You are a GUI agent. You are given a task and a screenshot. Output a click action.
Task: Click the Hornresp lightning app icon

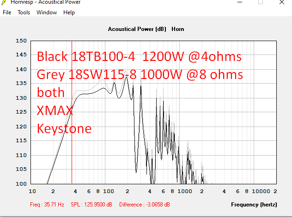click(x=4, y=2)
